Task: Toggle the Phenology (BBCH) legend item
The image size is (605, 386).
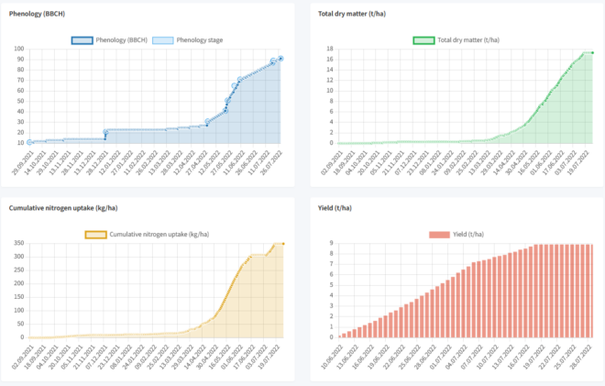Action: (109, 40)
